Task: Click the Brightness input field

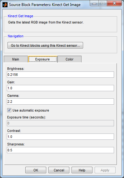Action: (60, 75)
